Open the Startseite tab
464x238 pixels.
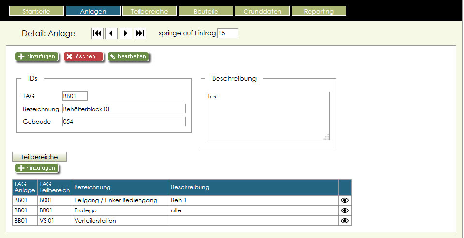[36, 11]
